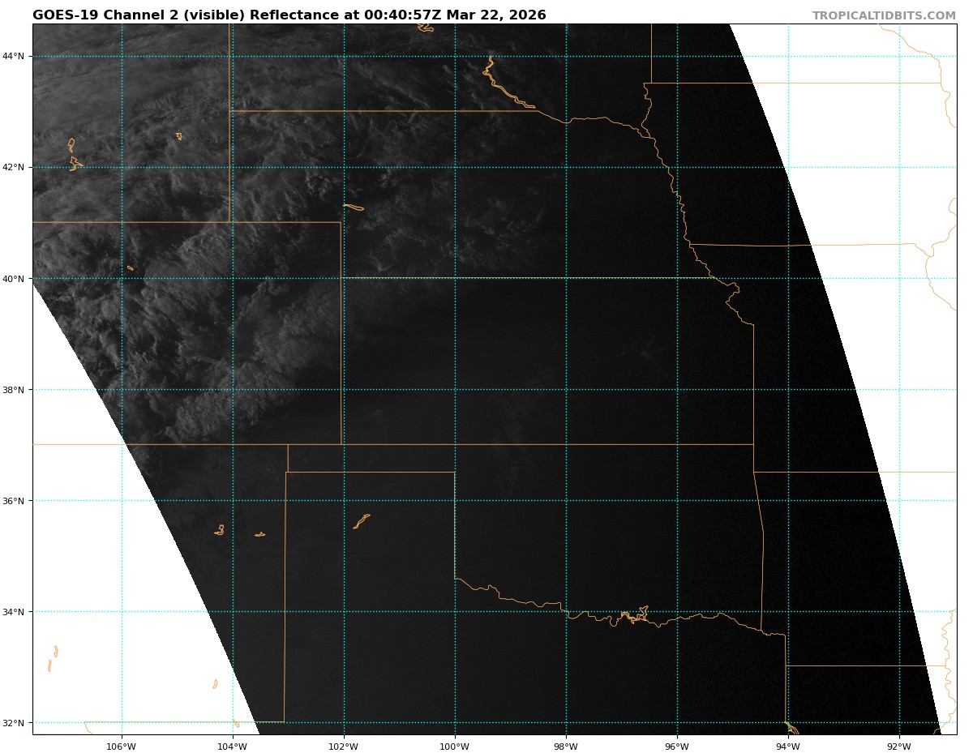Click grid intersection of 40°N and 100°W
Image resolution: width=973 pixels, height=753 pixels.
(x=455, y=278)
